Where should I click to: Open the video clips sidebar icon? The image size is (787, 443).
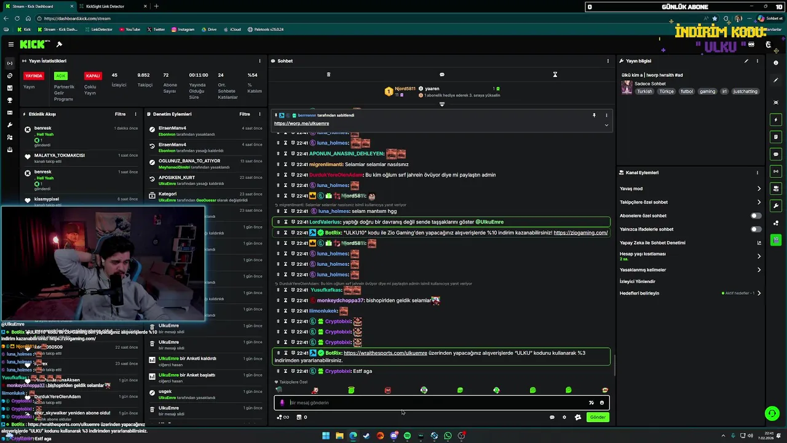[x=10, y=113]
